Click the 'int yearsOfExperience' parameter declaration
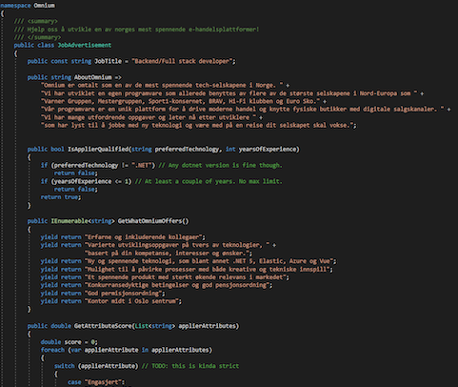Screen dimensions: 458x387 [x=261, y=149]
